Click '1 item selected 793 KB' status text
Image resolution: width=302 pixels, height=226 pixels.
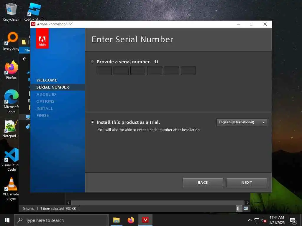[x=58, y=209]
